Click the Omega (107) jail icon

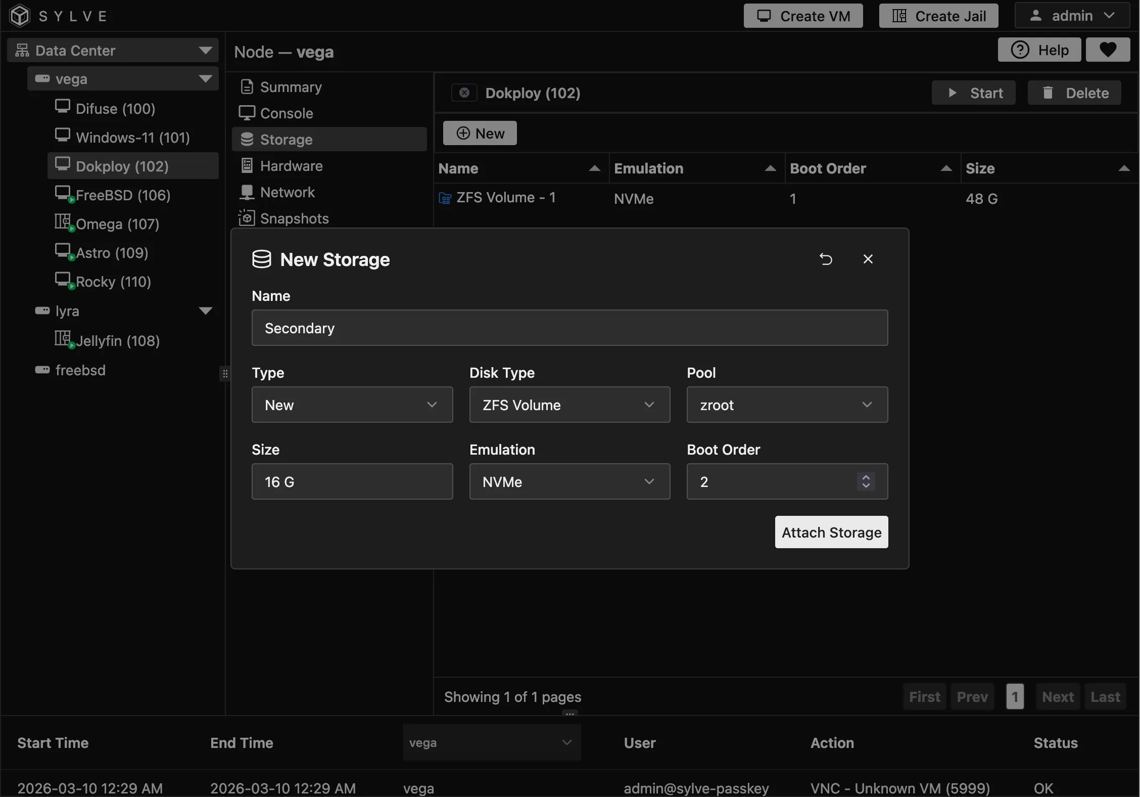pyautogui.click(x=63, y=222)
